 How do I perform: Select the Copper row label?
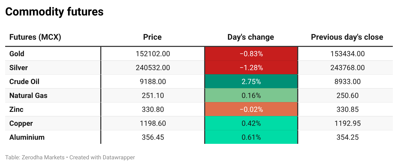(x=21, y=123)
